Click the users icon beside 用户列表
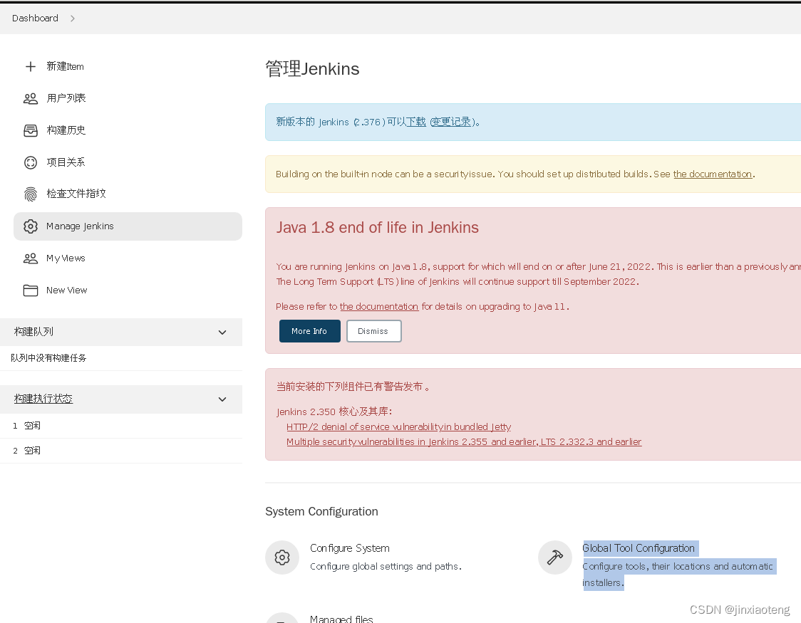 click(31, 98)
